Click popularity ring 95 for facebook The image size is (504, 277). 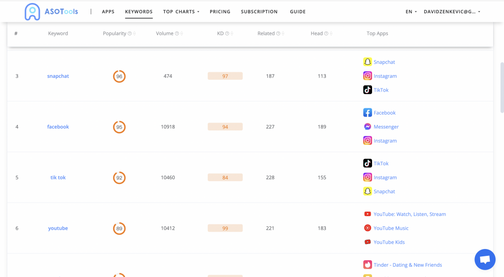pos(119,127)
